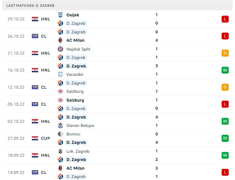Select the HNL league label for 18.09.22
The width and height of the screenshot is (235, 180).
(45, 155)
